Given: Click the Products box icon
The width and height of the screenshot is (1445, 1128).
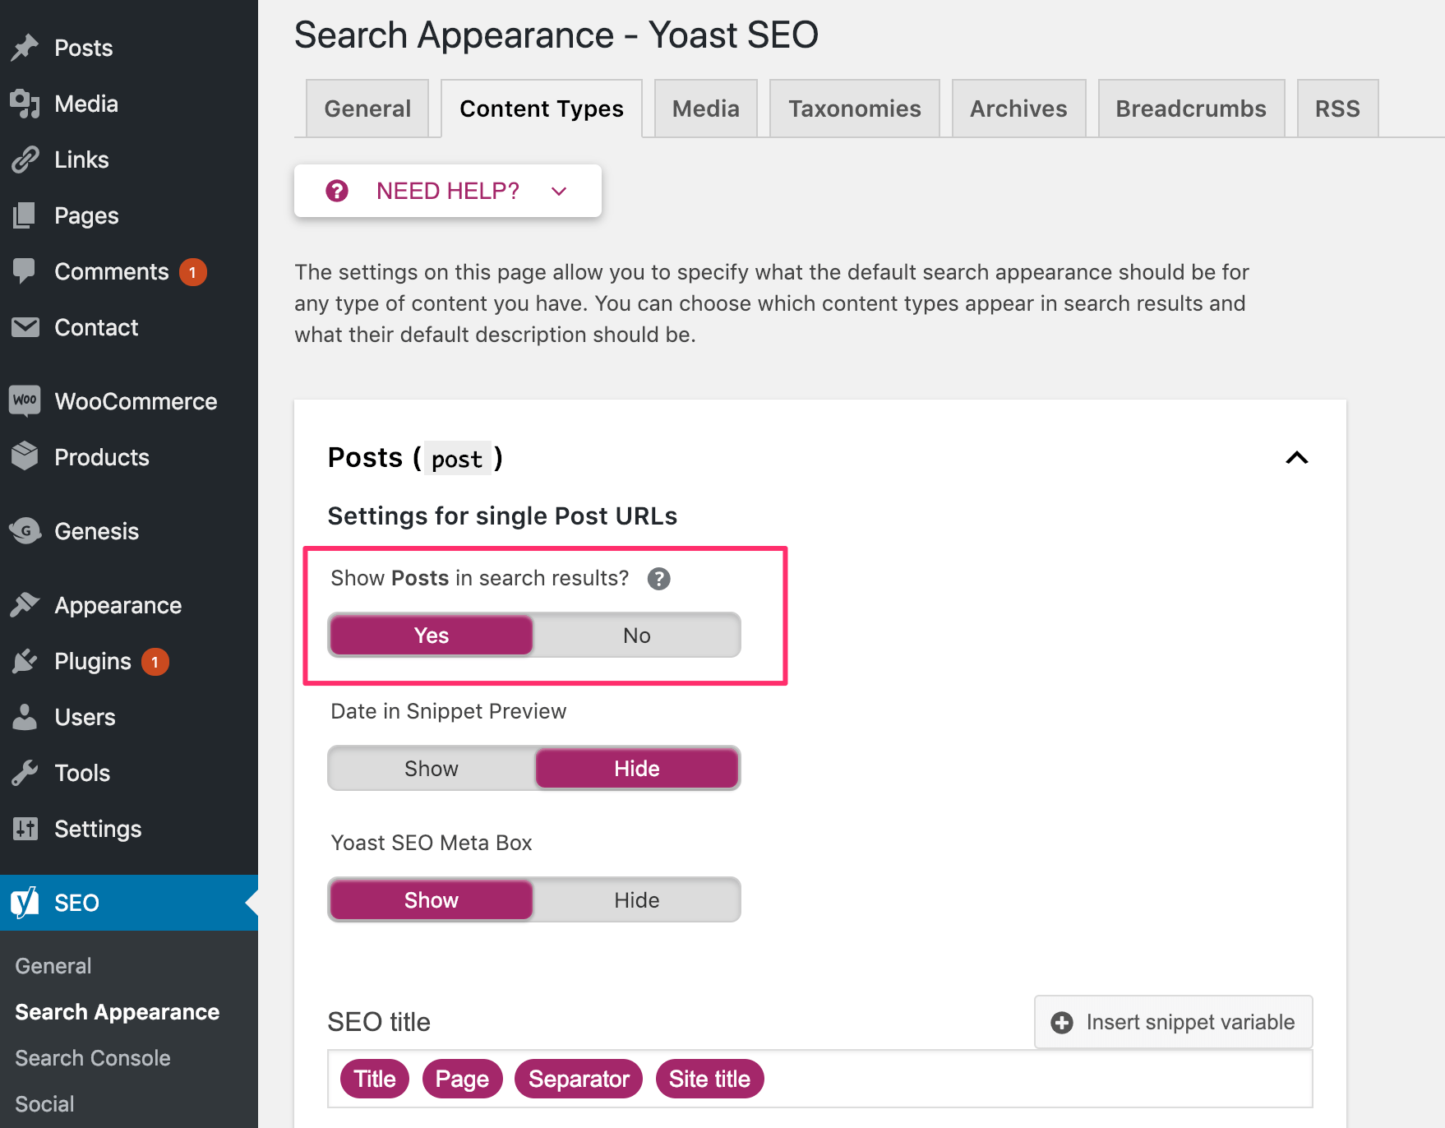Looking at the screenshot, I should tap(25, 456).
